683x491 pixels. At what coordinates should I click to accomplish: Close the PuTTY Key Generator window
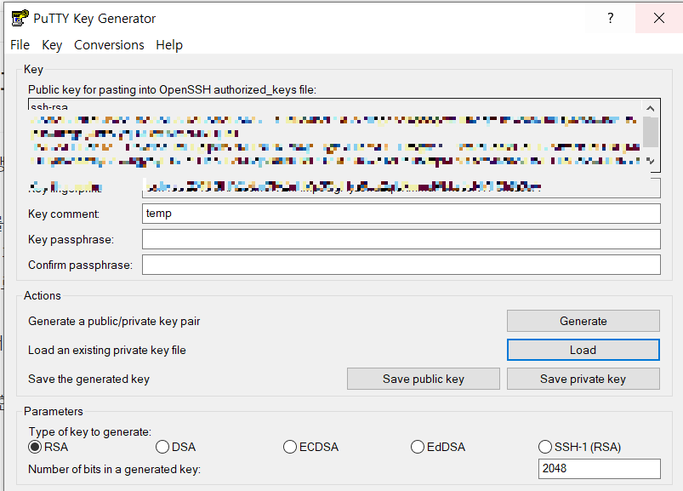(x=659, y=18)
